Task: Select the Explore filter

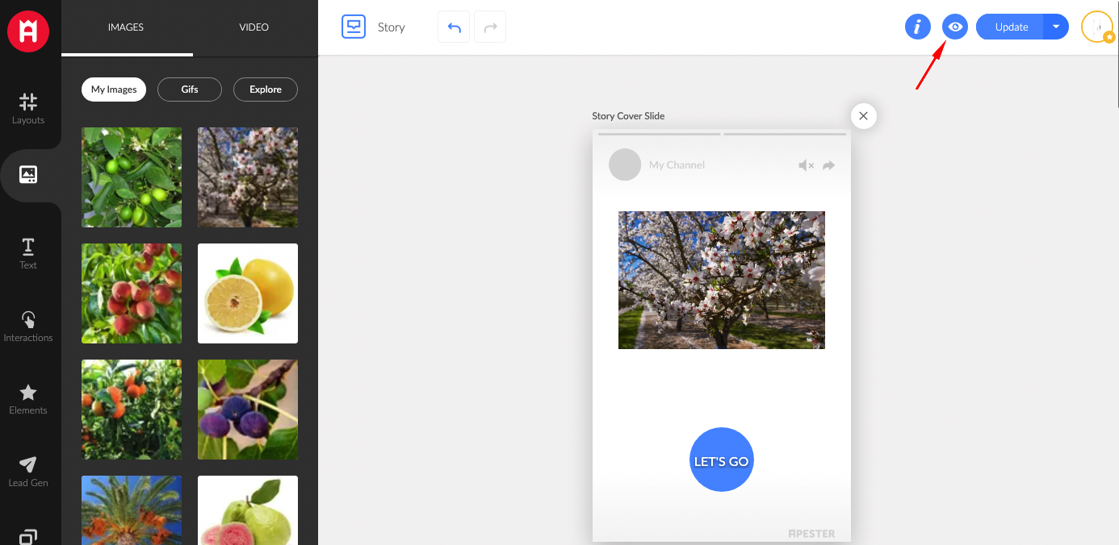Action: tap(266, 89)
